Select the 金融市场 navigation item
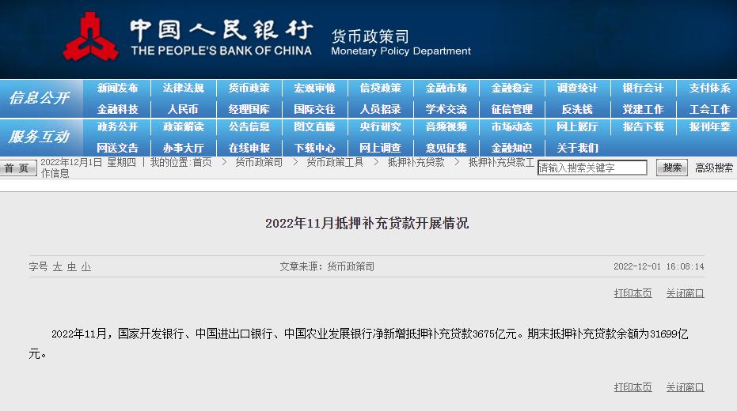This screenshot has height=411, width=737. coord(446,89)
